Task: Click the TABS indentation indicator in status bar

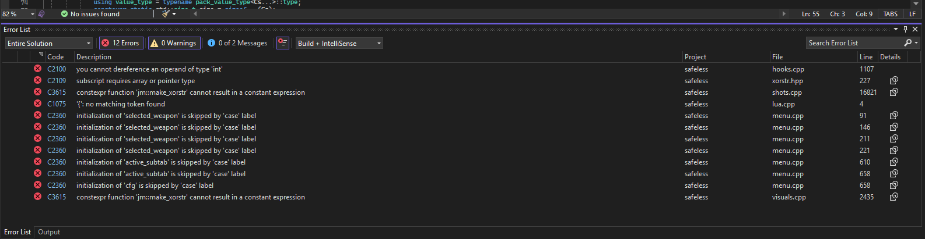Action: point(891,14)
